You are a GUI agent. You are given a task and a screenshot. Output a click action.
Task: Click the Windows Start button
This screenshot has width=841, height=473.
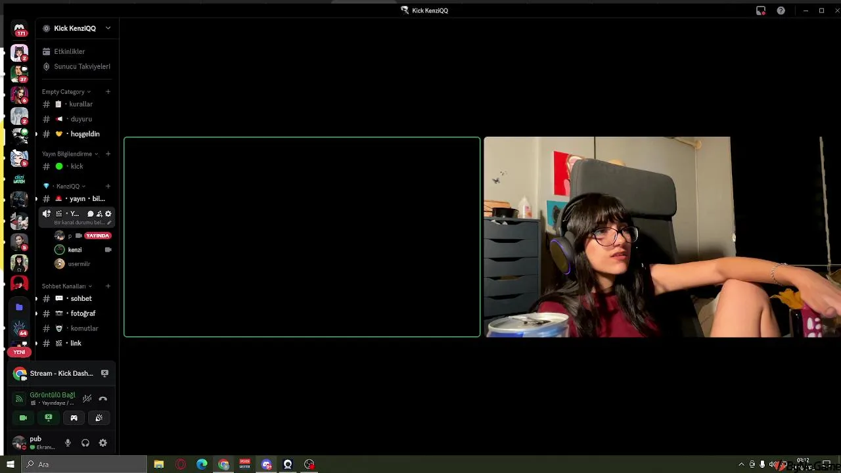point(10,464)
